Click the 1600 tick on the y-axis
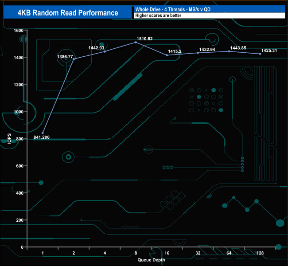This screenshot has height=266, width=288. pyautogui.click(x=17, y=30)
